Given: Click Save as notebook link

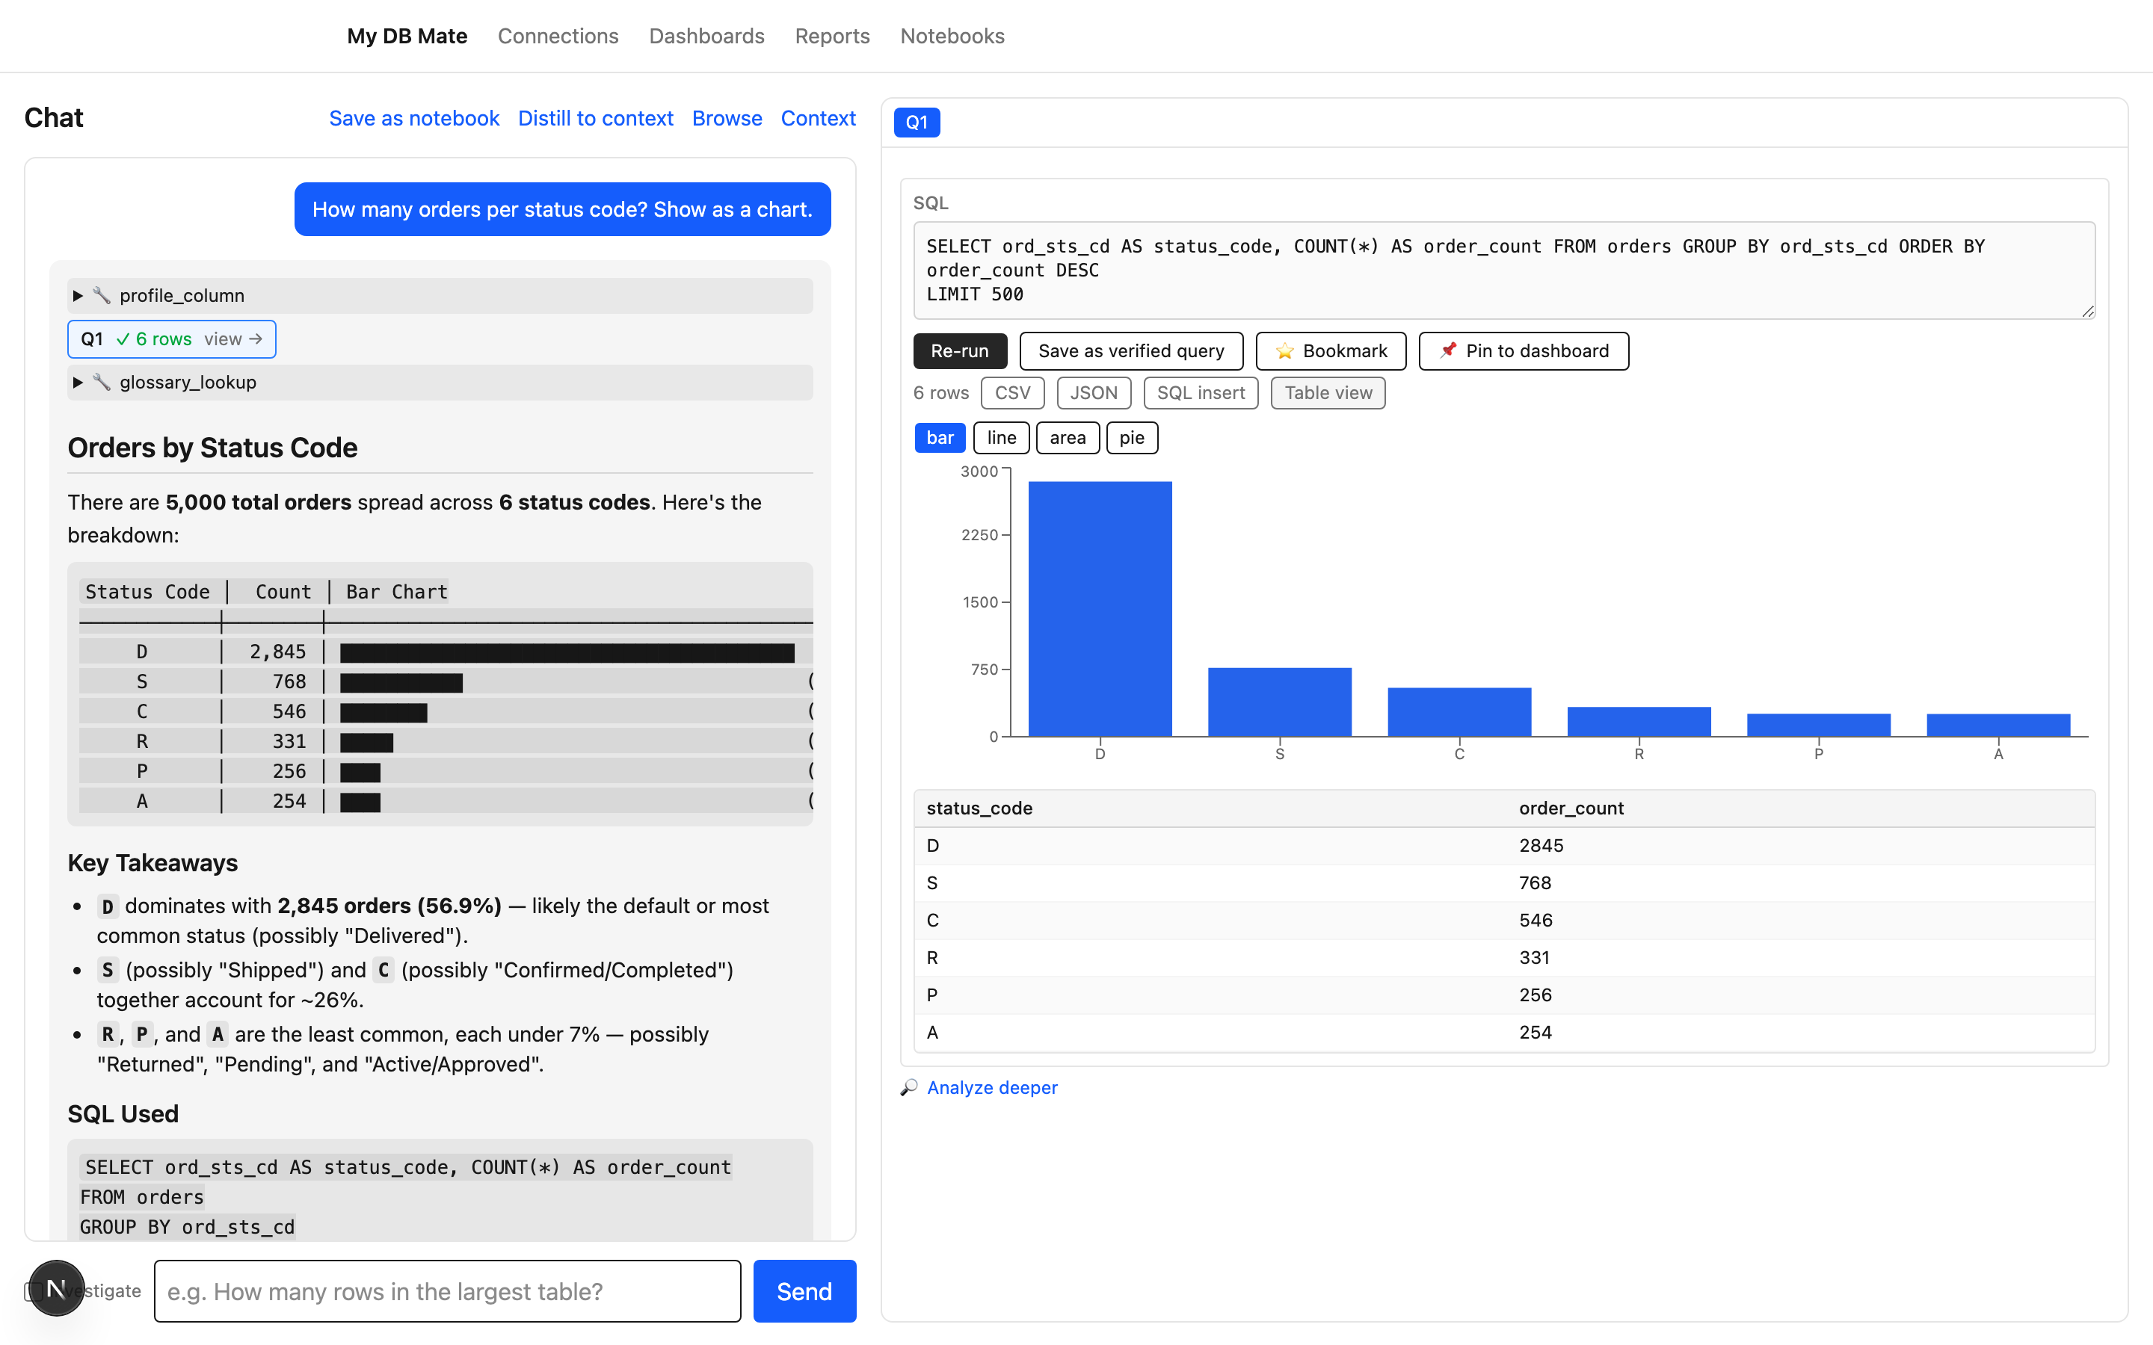Looking at the screenshot, I should click(x=413, y=118).
